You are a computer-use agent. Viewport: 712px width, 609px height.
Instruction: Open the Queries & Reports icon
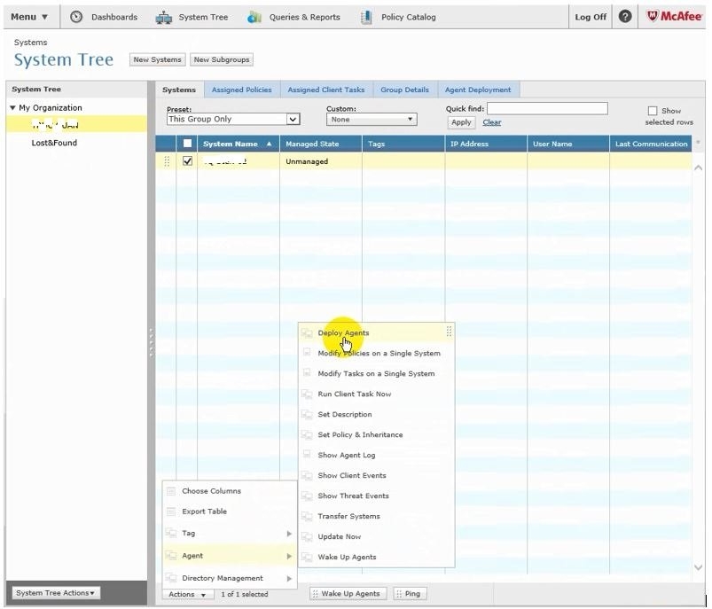pyautogui.click(x=254, y=17)
